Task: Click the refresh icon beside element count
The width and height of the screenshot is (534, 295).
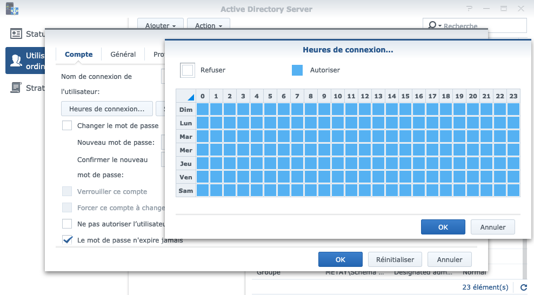Action: tap(523, 287)
